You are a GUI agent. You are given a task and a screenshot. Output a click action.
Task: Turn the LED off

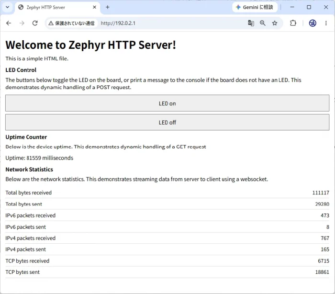167,122
